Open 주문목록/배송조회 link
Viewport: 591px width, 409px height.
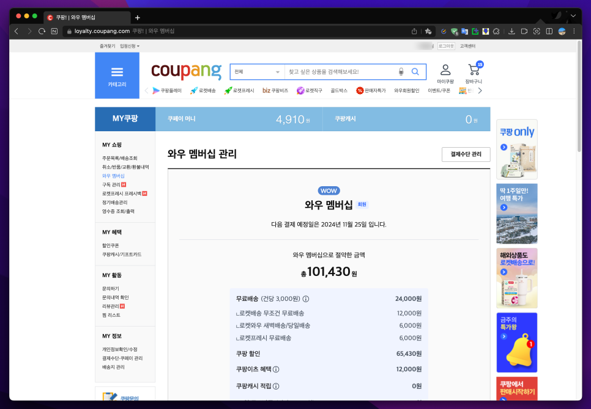point(120,158)
